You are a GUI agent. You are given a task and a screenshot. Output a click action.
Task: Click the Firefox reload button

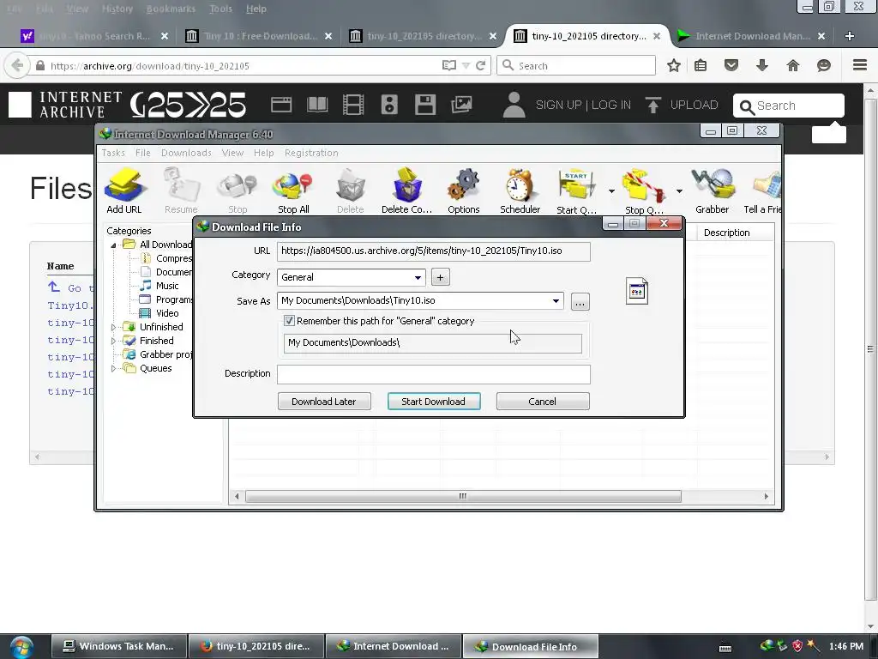480,65
